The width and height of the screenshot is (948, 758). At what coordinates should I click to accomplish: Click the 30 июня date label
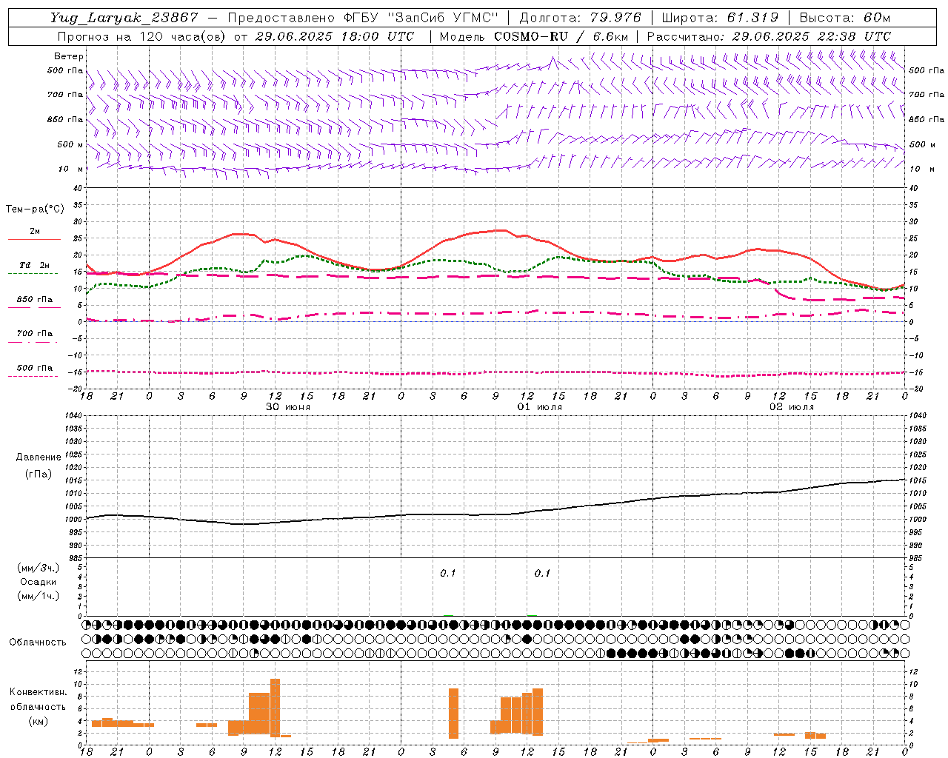point(288,407)
